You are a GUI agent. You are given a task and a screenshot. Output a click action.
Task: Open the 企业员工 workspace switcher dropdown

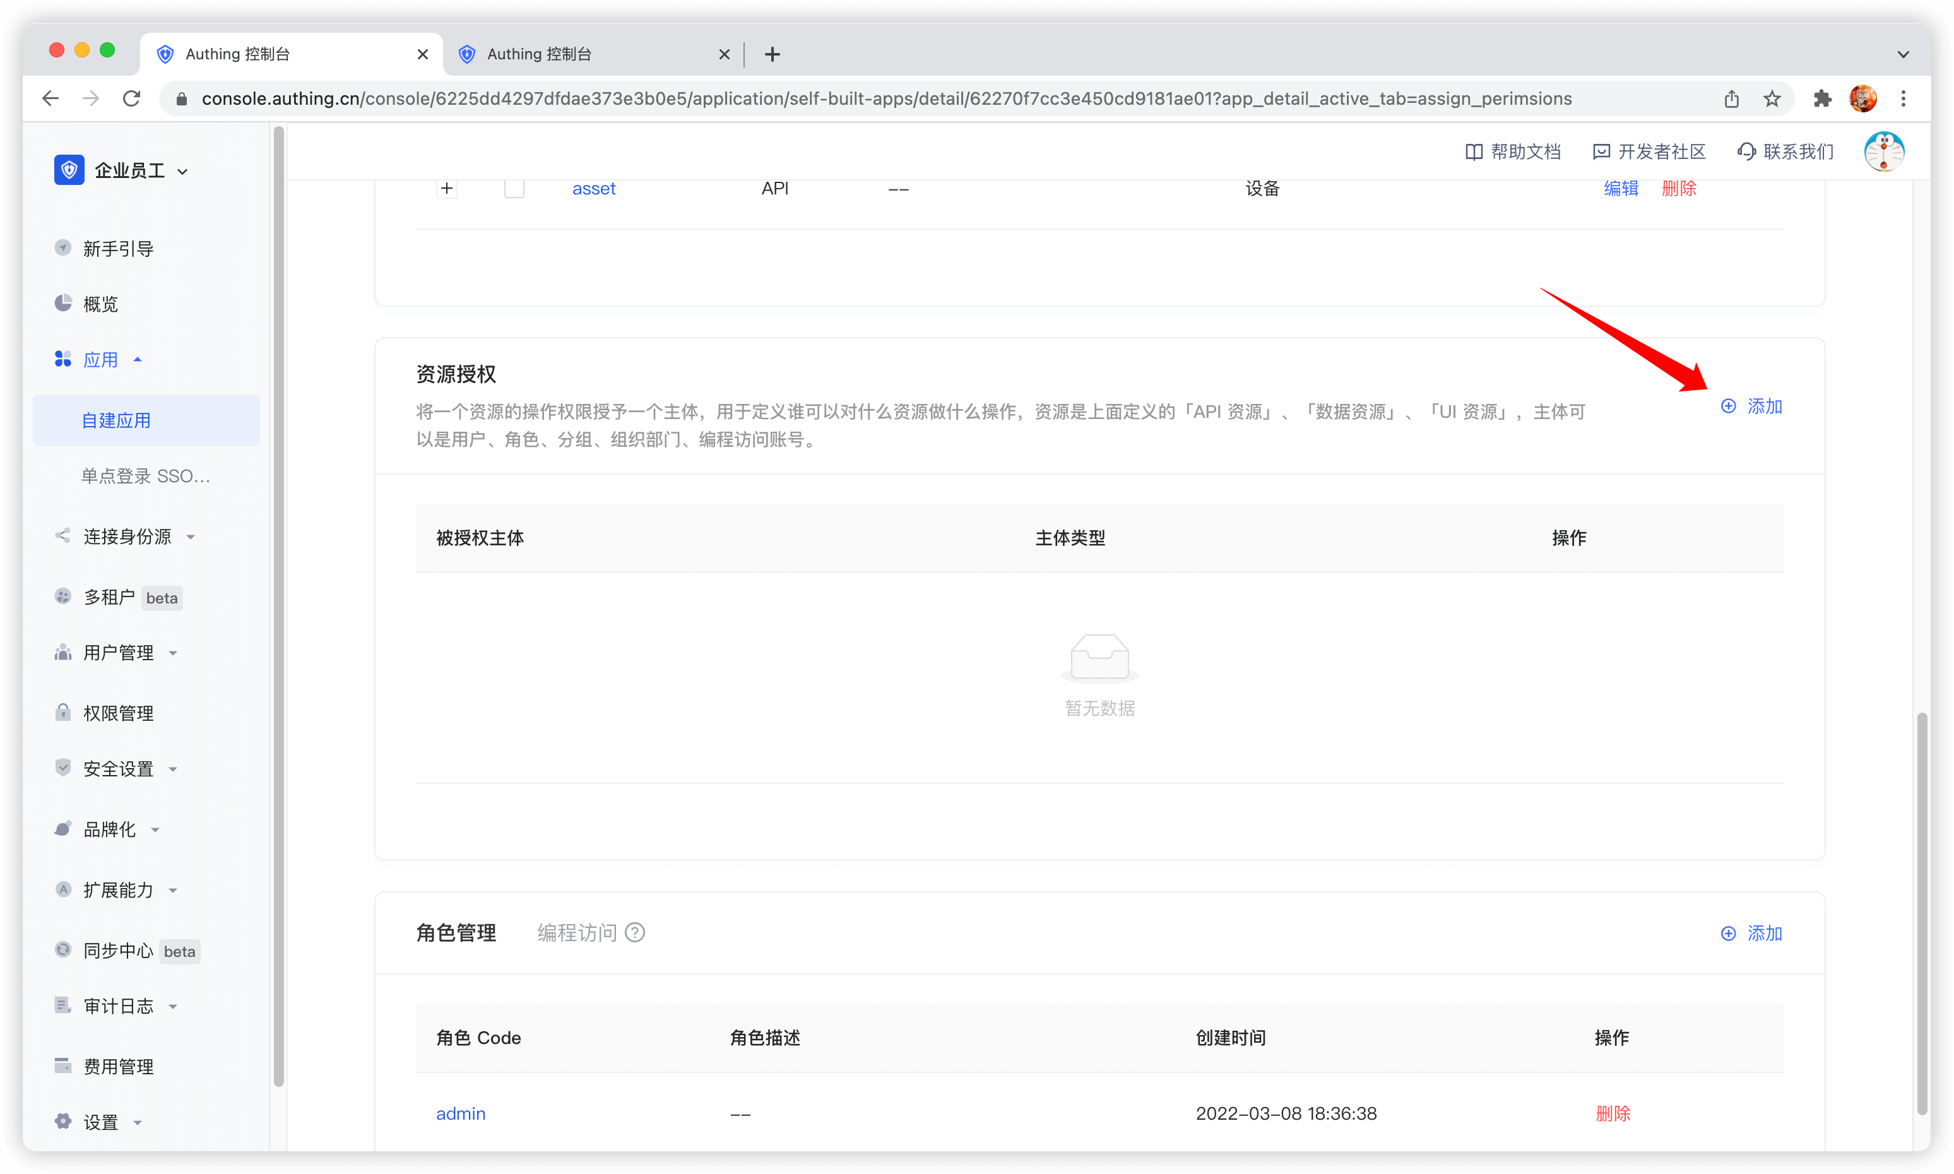coord(184,171)
